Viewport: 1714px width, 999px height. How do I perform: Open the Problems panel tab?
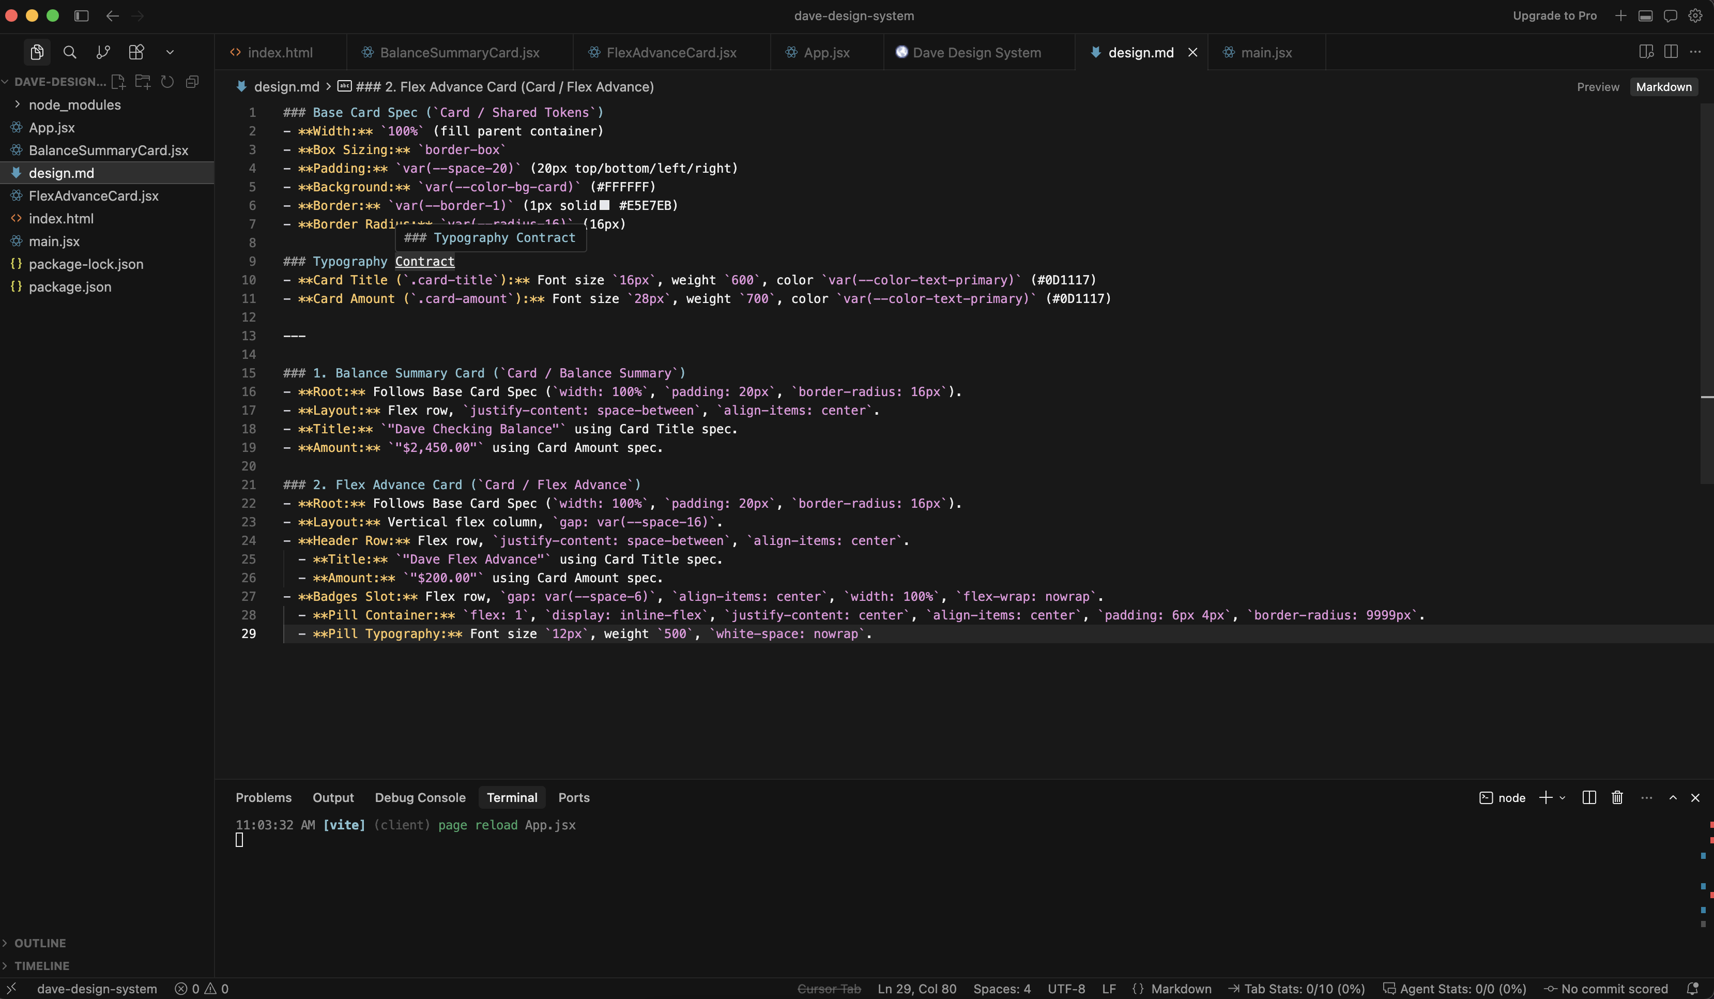(x=263, y=797)
